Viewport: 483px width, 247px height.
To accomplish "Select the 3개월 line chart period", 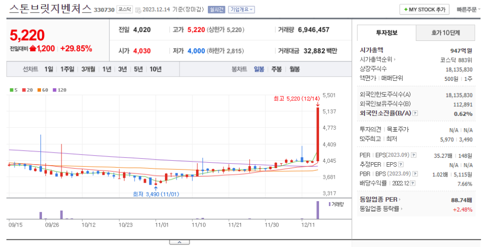I will (88, 69).
